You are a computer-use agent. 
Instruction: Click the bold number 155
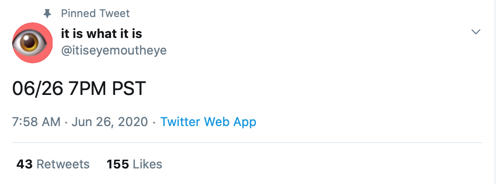(118, 164)
